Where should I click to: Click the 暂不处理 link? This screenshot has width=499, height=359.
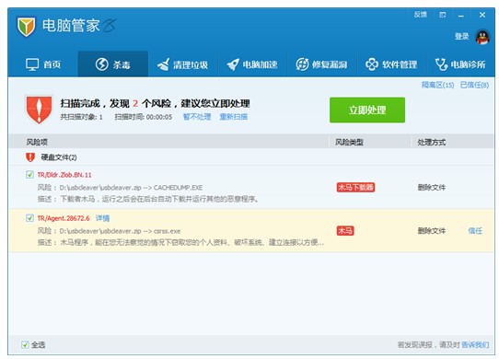coord(197,117)
